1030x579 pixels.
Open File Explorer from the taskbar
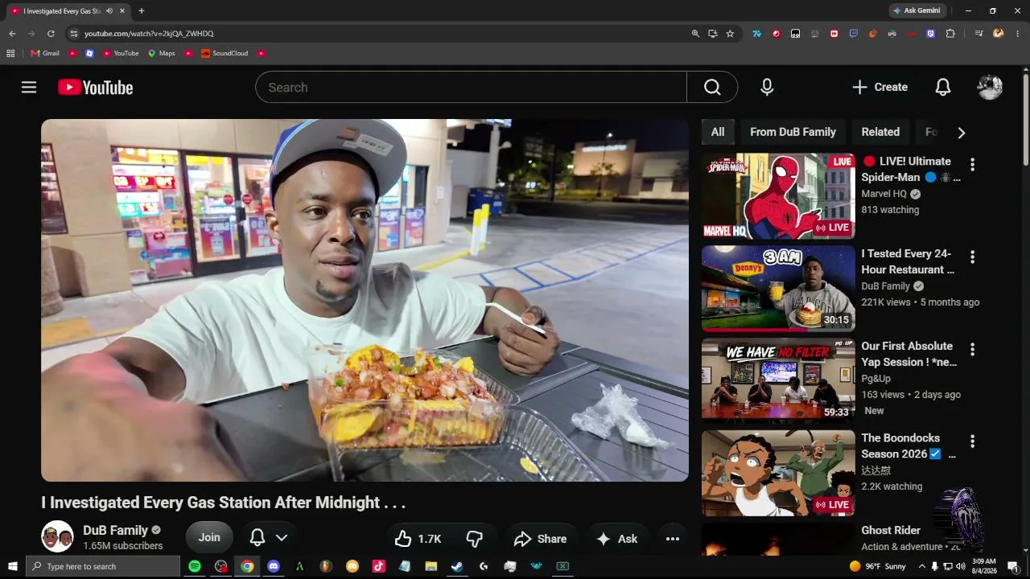click(431, 566)
